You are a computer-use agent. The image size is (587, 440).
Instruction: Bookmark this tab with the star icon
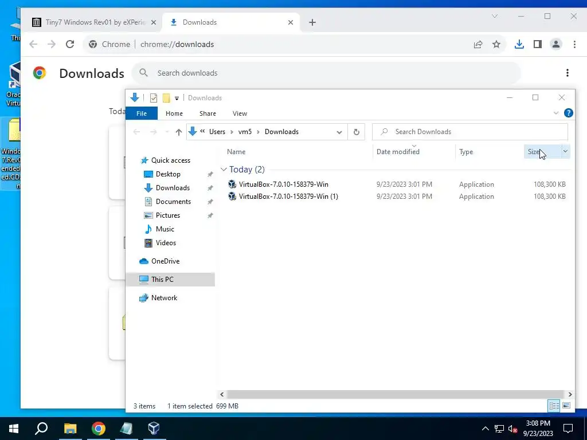click(496, 44)
